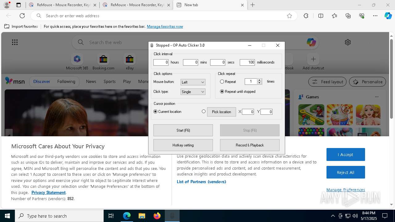This screenshot has width=395, height=222.
Task: Open MSN Play section
Action: [127, 81]
